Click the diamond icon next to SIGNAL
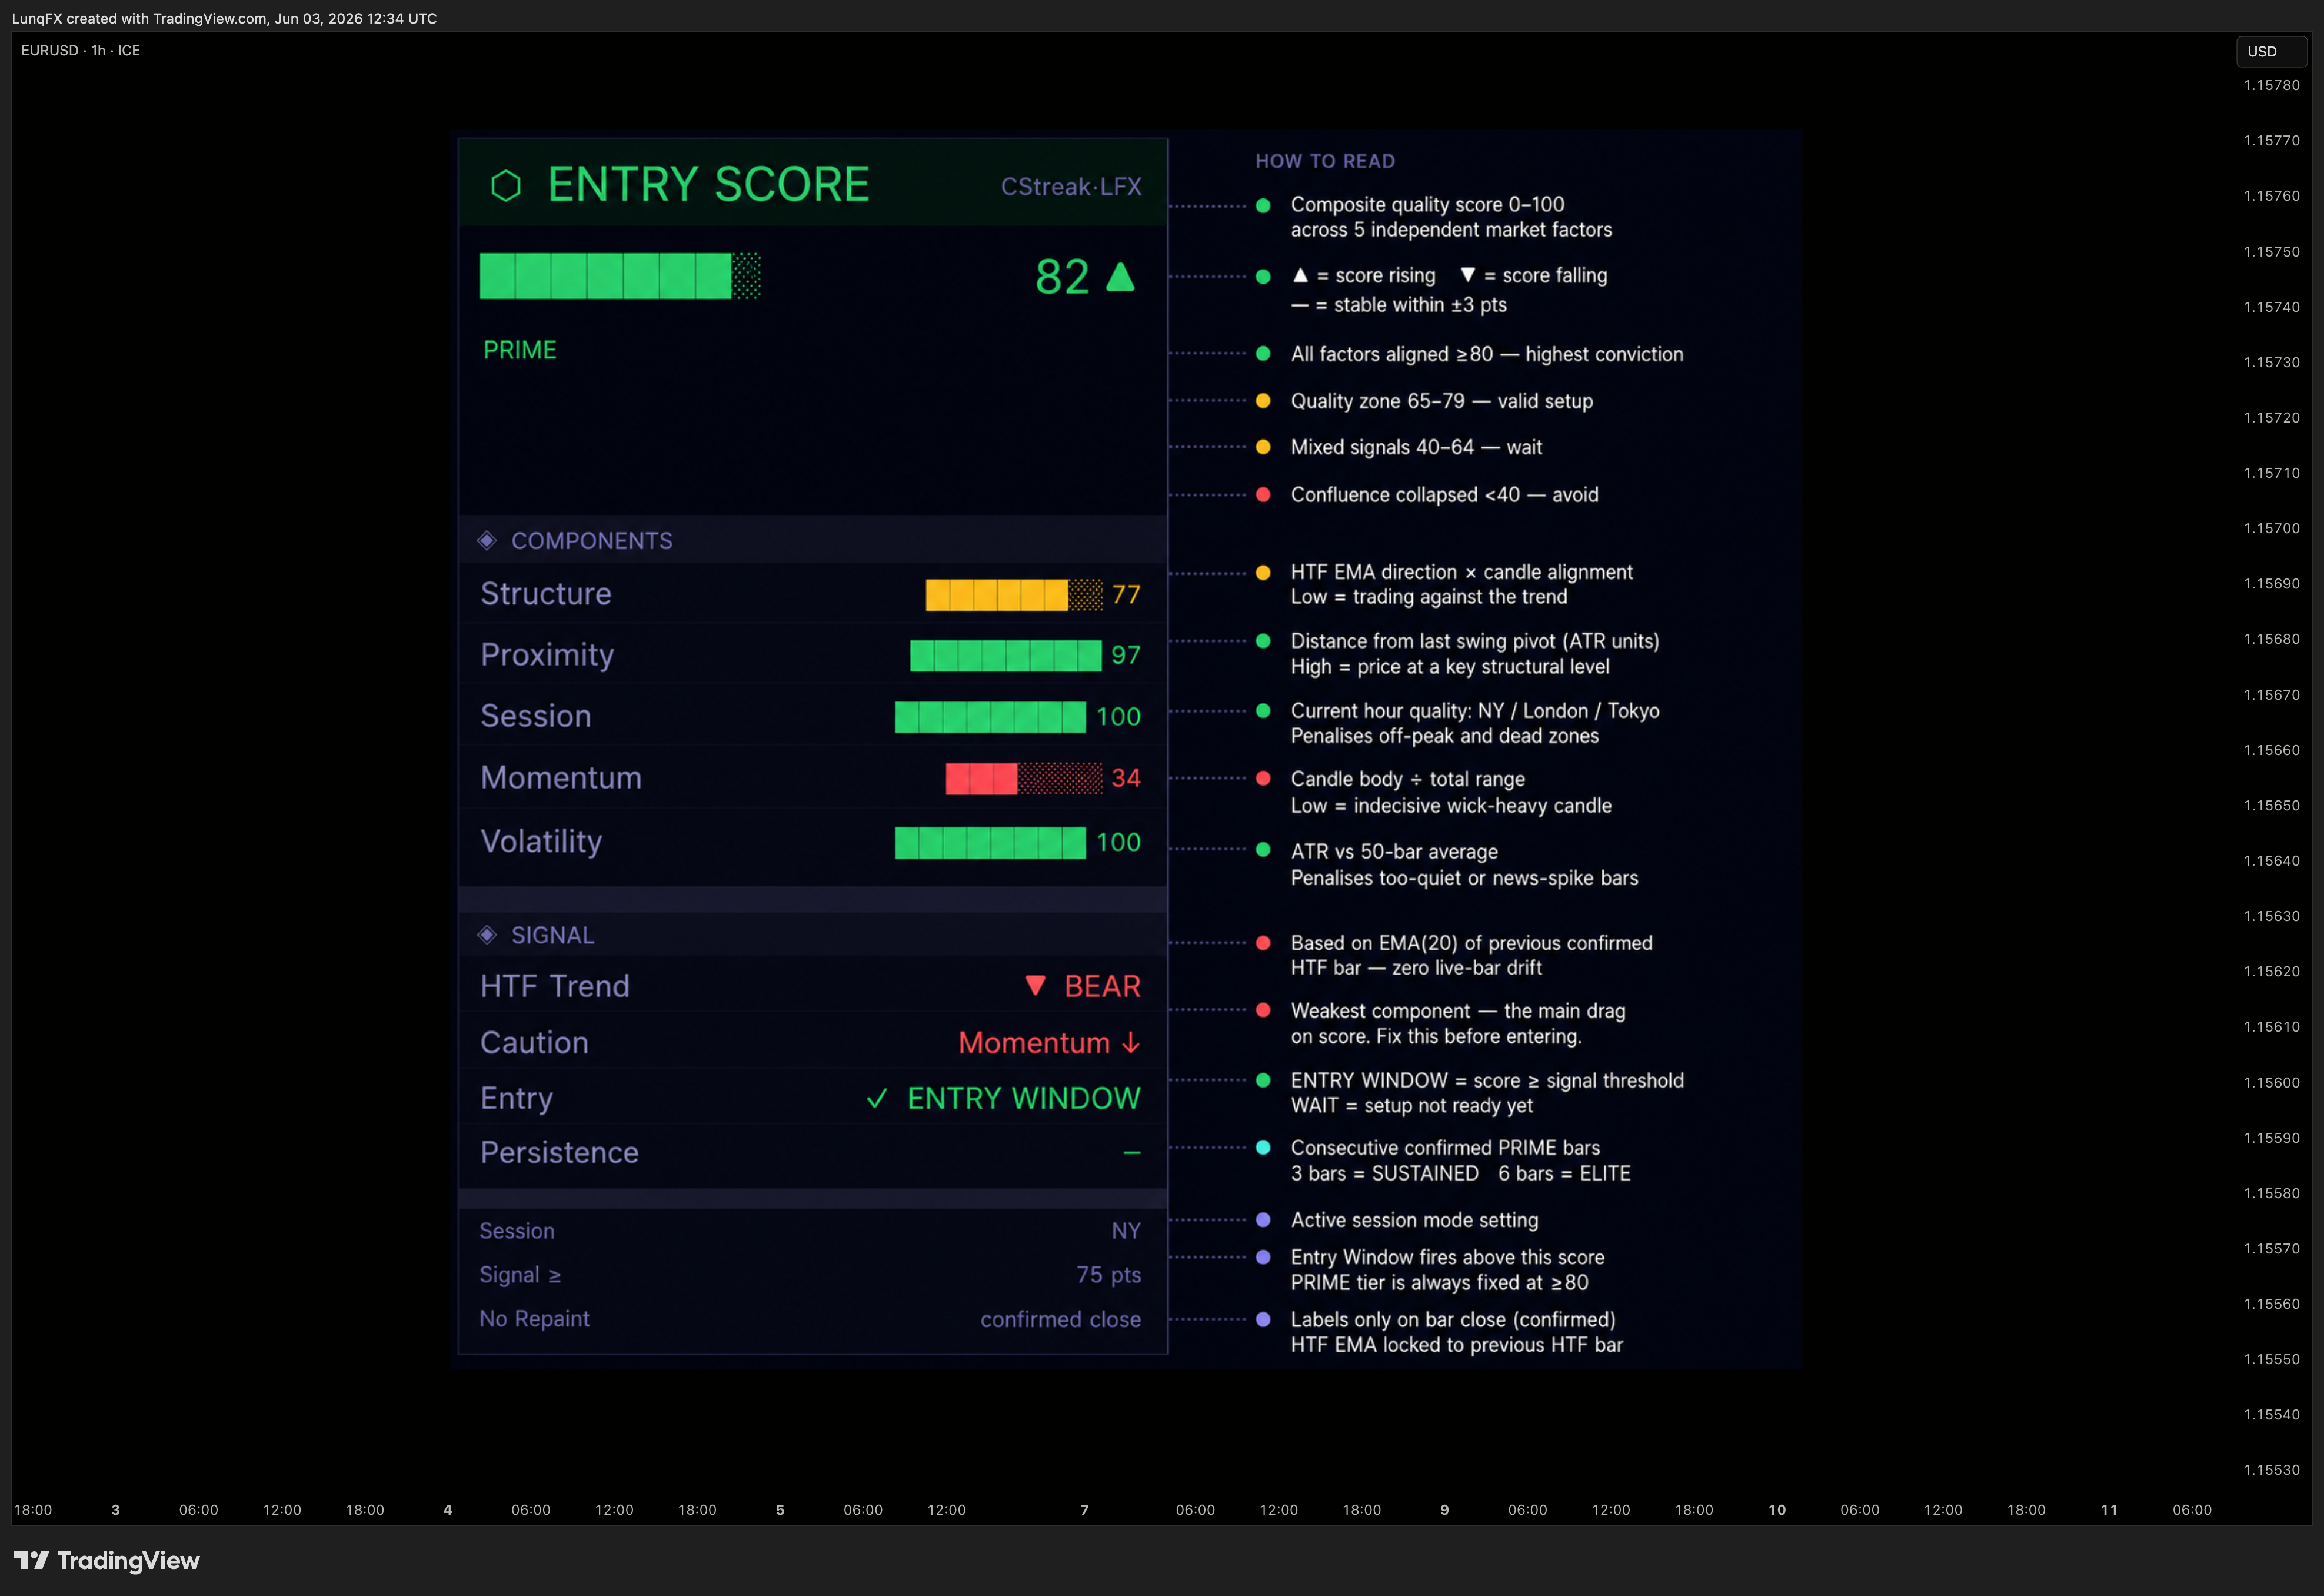This screenshot has height=1596, width=2324. 487,935
